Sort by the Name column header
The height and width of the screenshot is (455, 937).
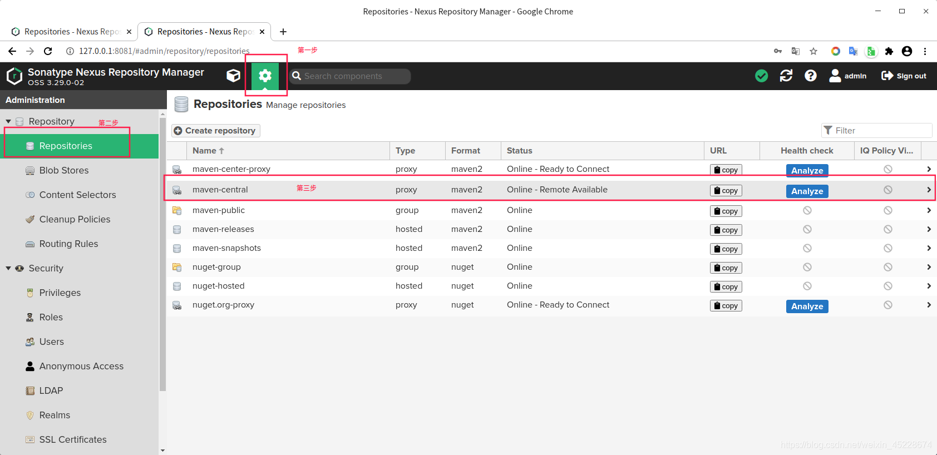tap(288, 151)
